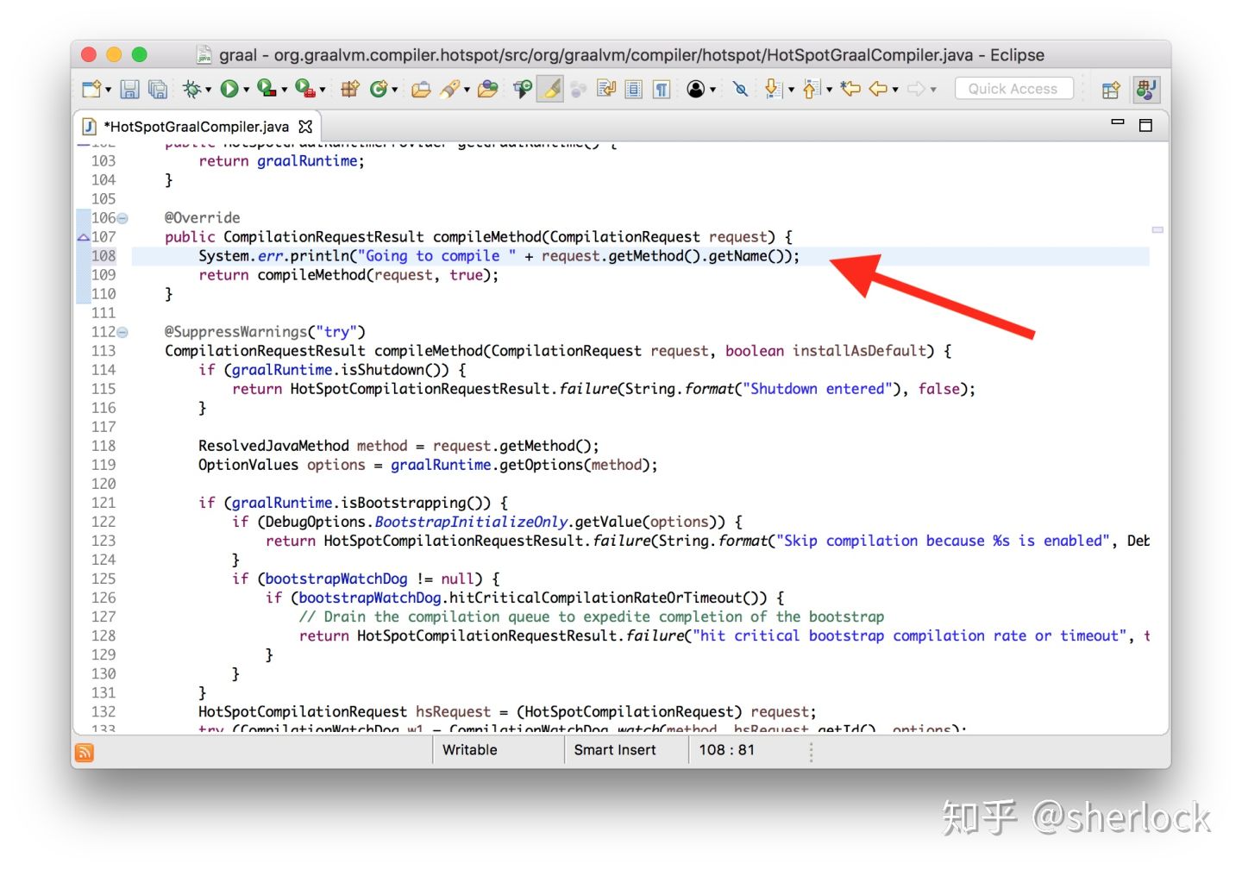The width and height of the screenshot is (1242, 870).
Task: Open the Debug configurations dropdown arrow
Action: [x=208, y=90]
